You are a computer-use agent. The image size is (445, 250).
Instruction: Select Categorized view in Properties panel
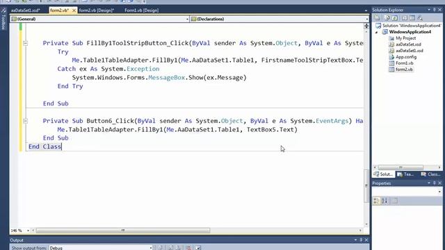(x=377, y=201)
